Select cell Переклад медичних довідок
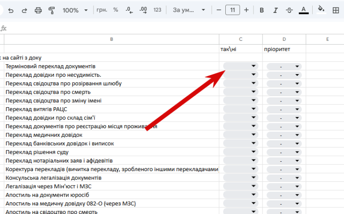 112,135
